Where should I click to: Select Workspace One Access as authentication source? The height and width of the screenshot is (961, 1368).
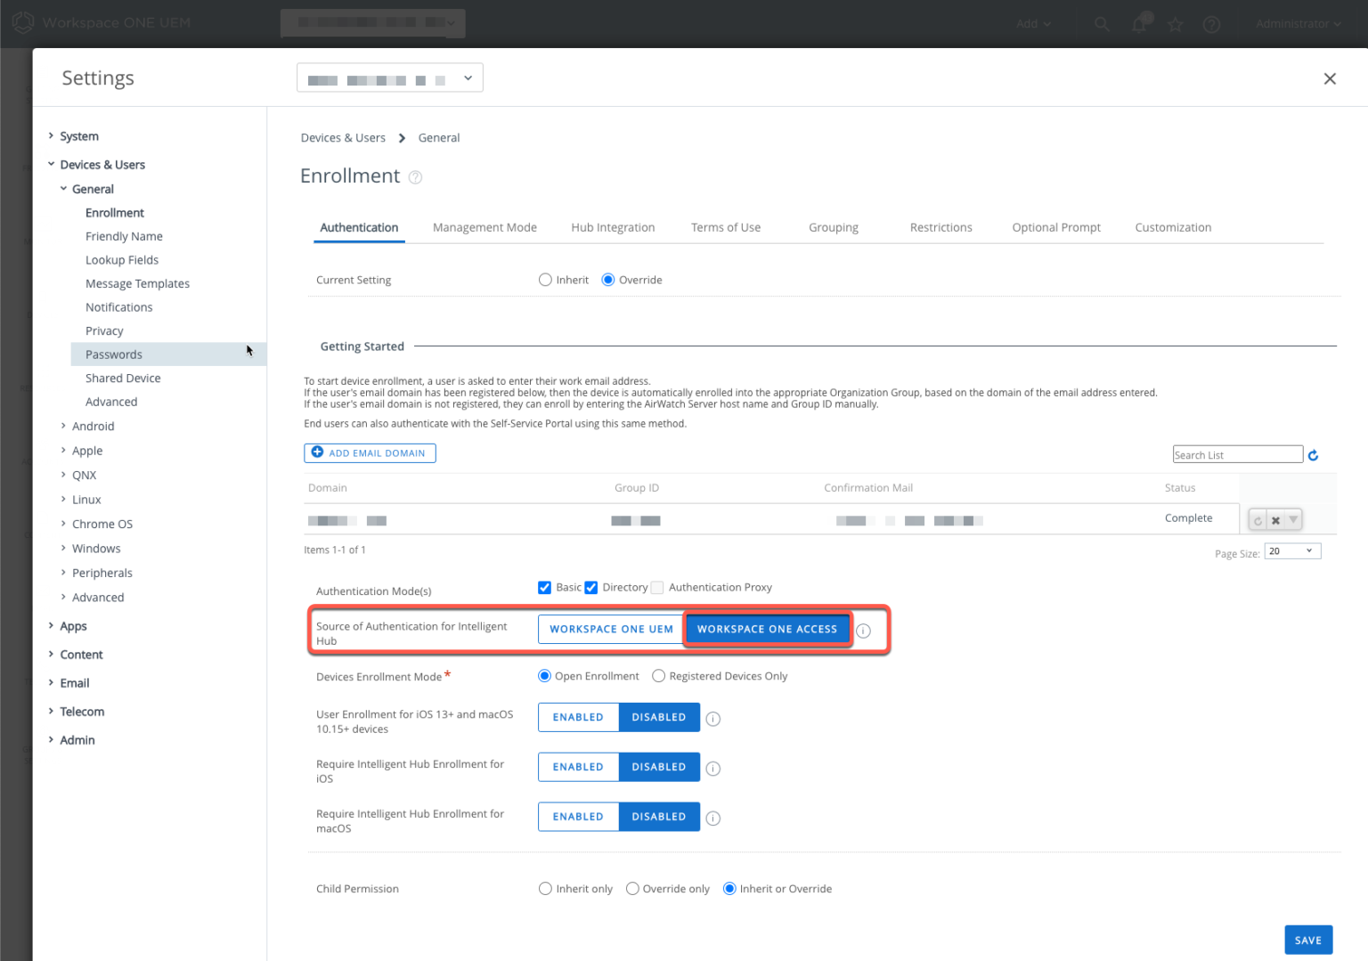(x=767, y=629)
